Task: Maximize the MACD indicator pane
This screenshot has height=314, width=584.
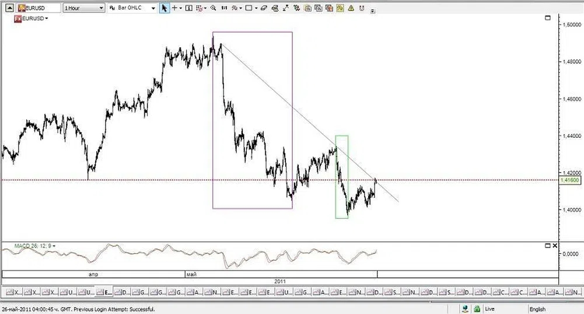Action: pos(547,246)
